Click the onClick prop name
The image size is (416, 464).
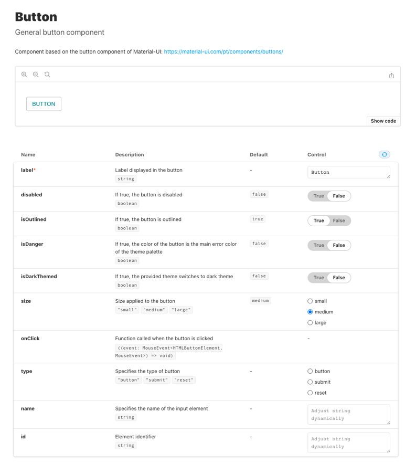click(30, 338)
